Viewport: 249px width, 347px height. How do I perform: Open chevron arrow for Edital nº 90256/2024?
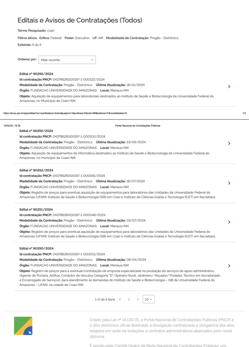tap(229, 87)
